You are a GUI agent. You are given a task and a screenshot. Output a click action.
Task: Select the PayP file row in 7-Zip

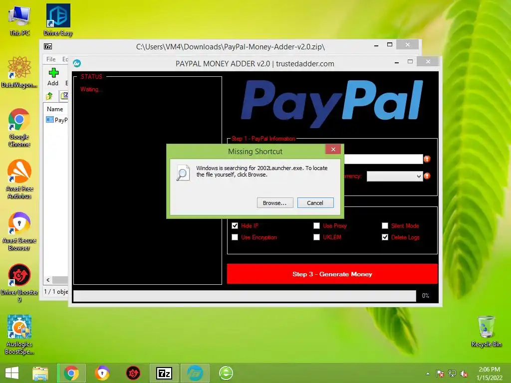pyautogui.click(x=56, y=120)
